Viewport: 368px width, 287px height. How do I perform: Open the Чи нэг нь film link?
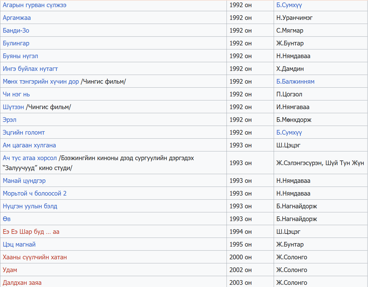click(x=16, y=94)
